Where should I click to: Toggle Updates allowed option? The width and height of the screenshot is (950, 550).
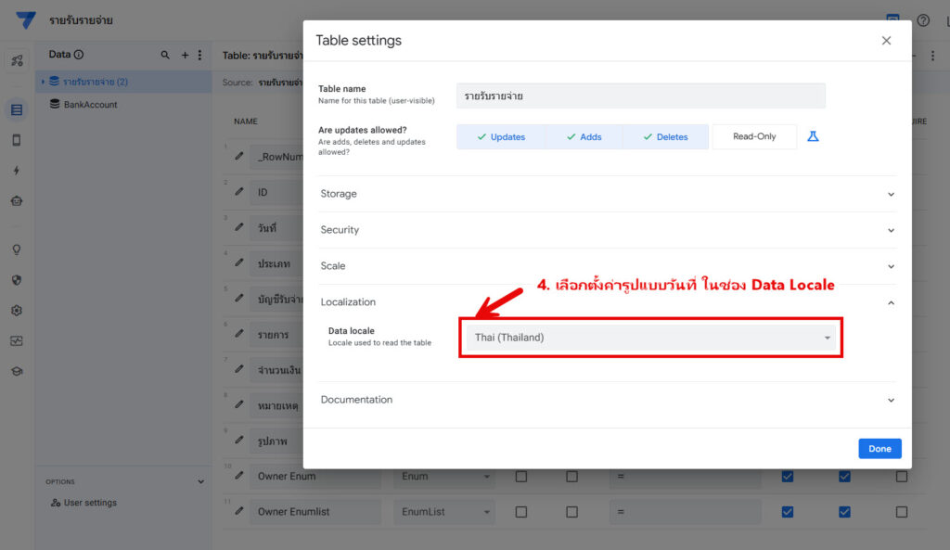tap(501, 137)
